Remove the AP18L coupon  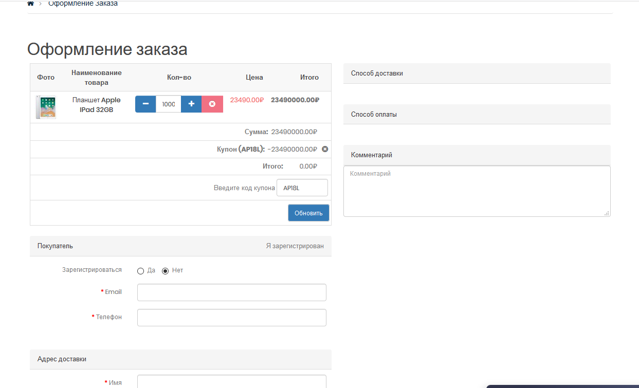pyautogui.click(x=325, y=149)
